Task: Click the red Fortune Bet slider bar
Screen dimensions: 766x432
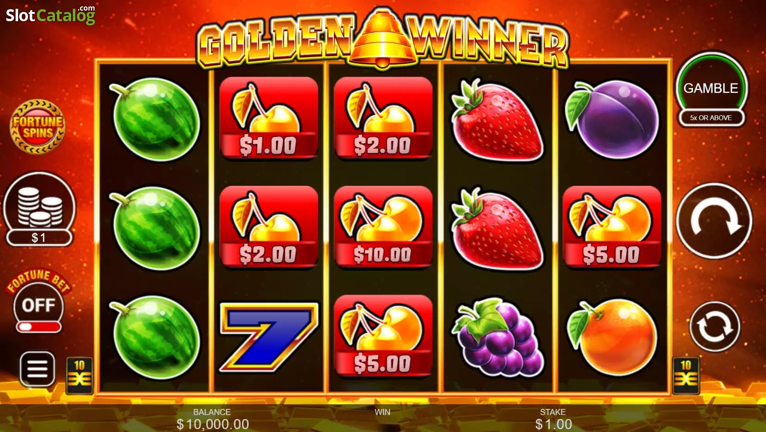Action: pos(39,327)
